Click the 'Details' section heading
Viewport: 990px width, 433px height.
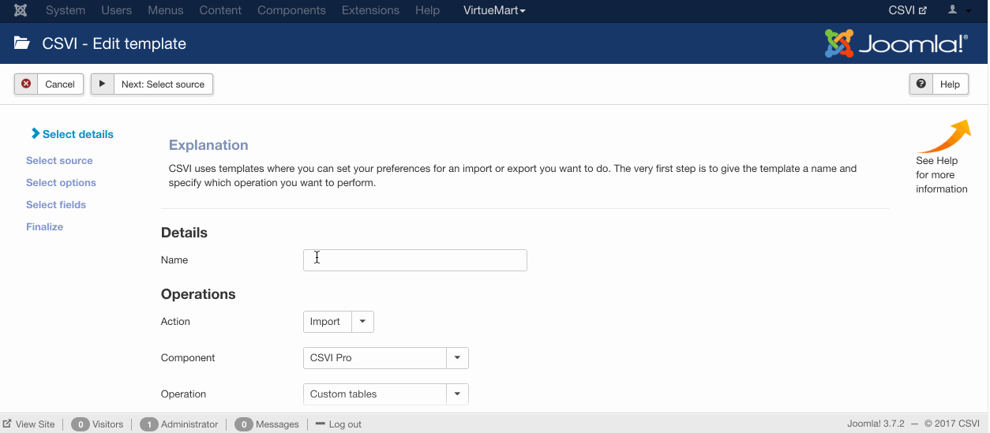(x=184, y=233)
